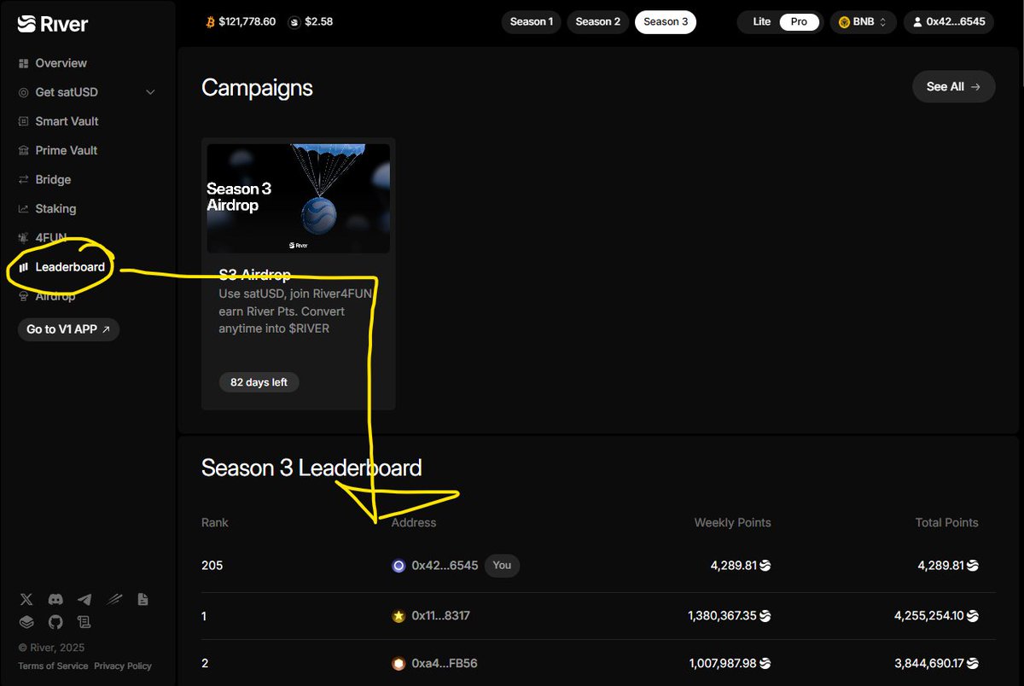The image size is (1024, 686).
Task: Open River's X (Twitter) profile icon
Action: point(26,600)
